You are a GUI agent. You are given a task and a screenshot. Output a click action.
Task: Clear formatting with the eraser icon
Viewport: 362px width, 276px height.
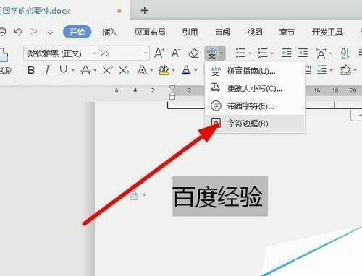(x=193, y=53)
